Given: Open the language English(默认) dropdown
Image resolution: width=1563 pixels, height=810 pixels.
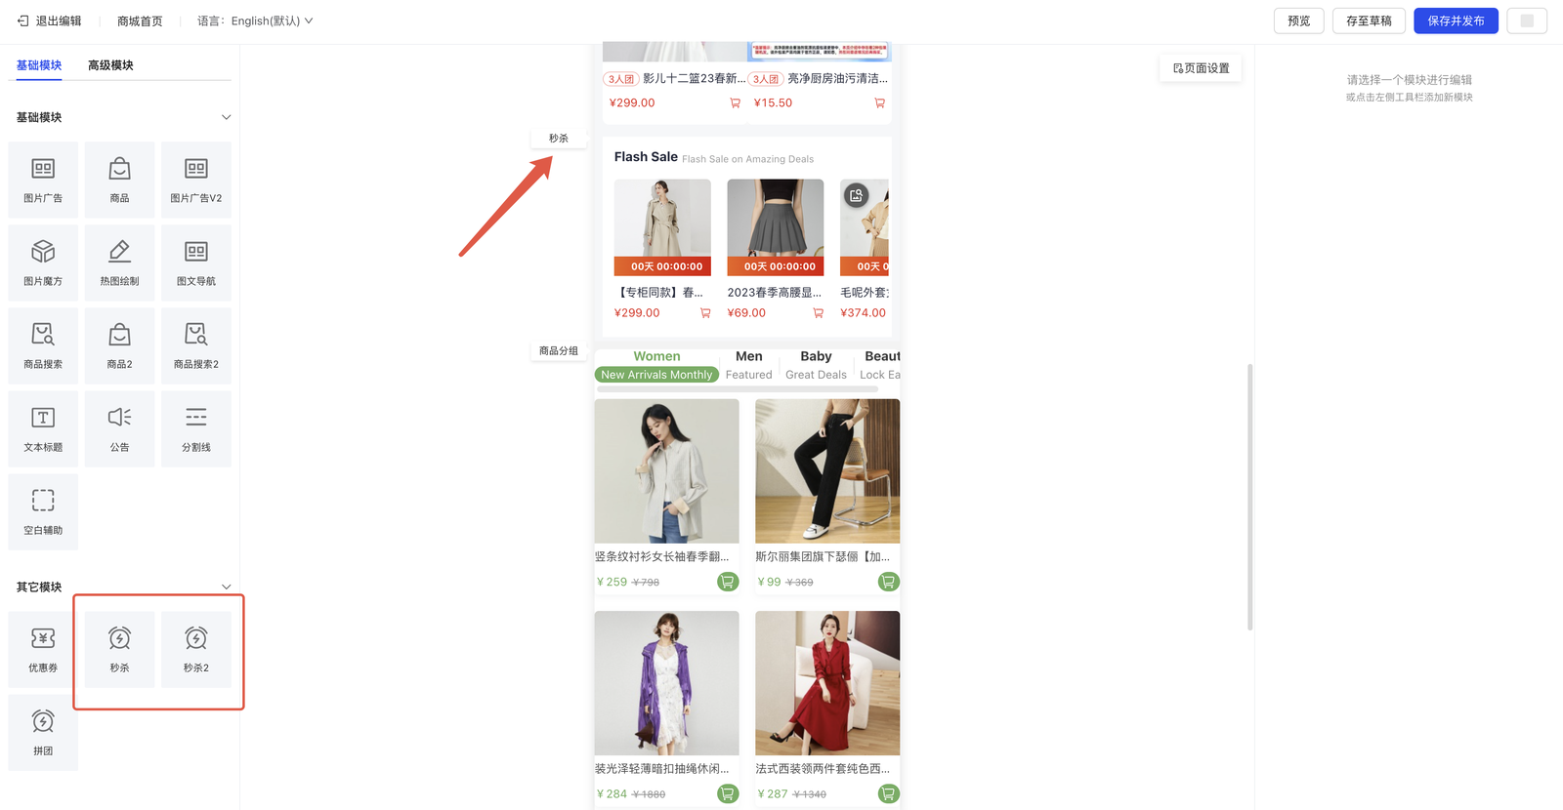Looking at the screenshot, I should pos(256,20).
